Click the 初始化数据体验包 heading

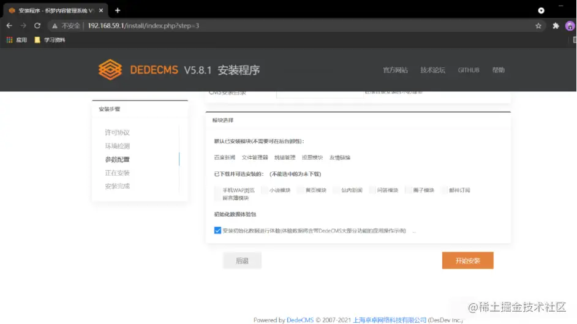click(x=235, y=214)
